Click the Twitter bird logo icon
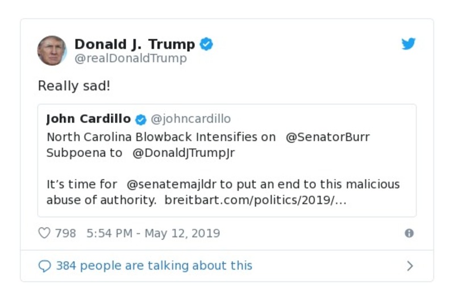The image size is (454, 302). [x=409, y=44]
